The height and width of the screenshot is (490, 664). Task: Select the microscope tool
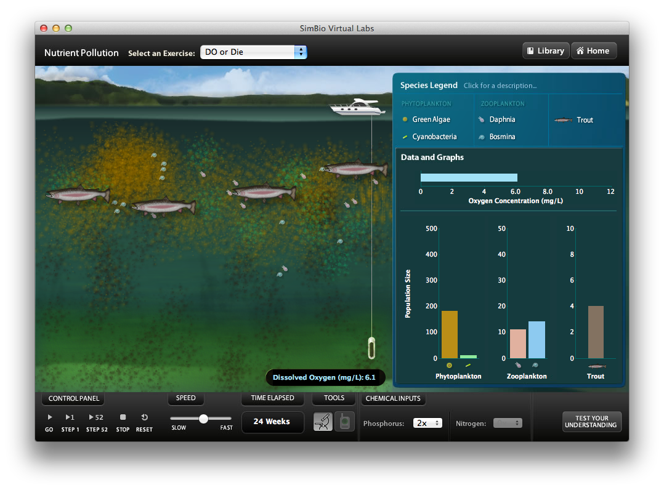tap(323, 422)
